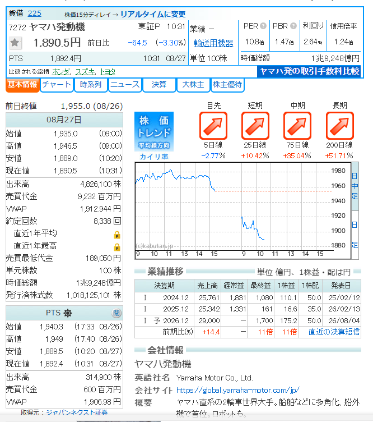The width and height of the screenshot is (373, 422).
Task: Click the 会社情報 section heading
Action: click(x=165, y=350)
